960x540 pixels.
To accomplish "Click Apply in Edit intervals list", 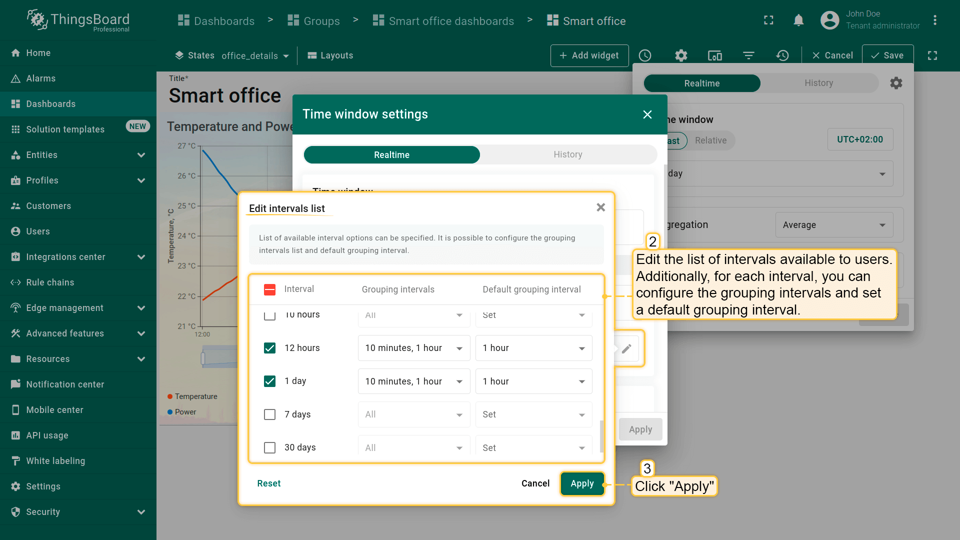I will coord(582,483).
